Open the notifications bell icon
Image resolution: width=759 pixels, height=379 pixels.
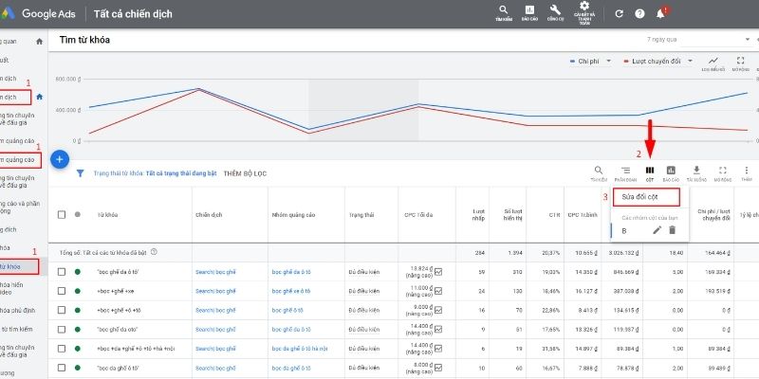click(661, 13)
